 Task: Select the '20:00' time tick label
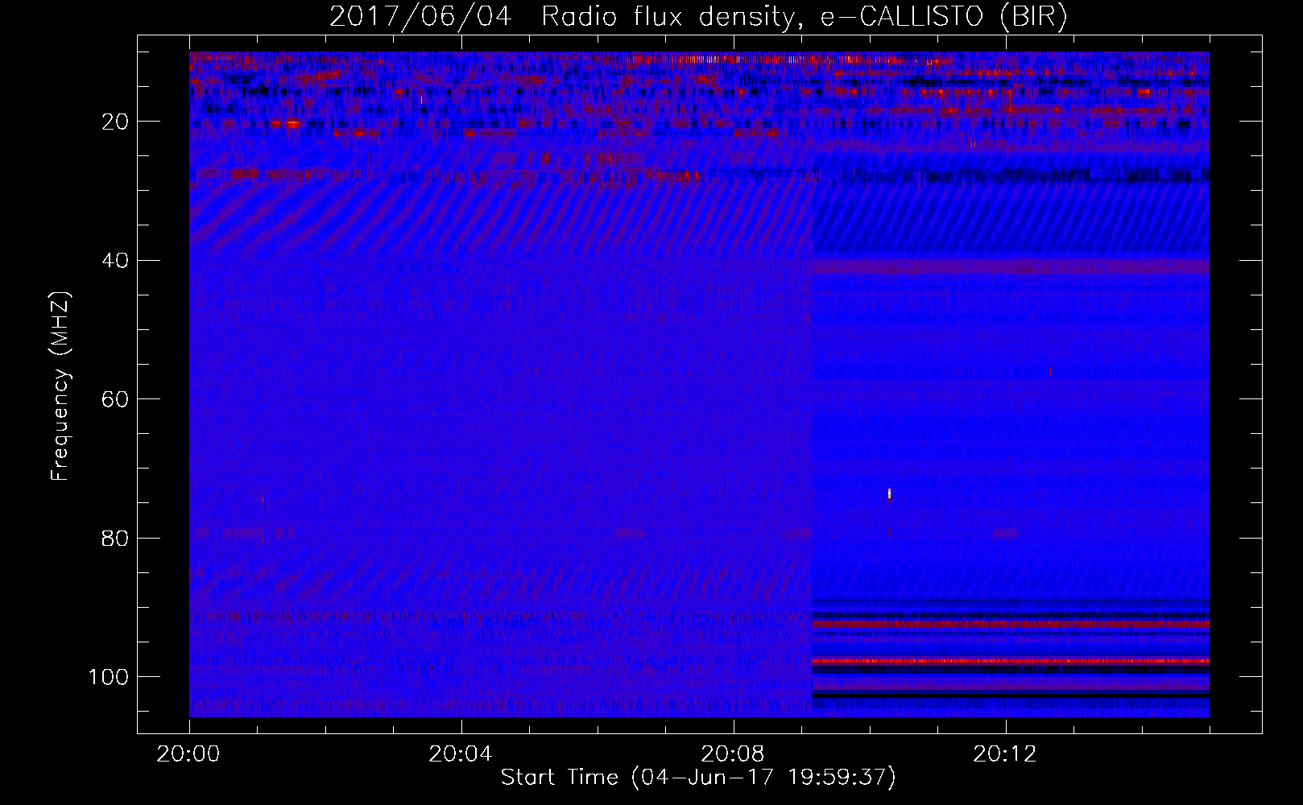tap(188, 754)
